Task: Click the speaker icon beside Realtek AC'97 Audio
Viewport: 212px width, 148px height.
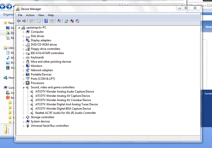Action: click(x=32, y=113)
